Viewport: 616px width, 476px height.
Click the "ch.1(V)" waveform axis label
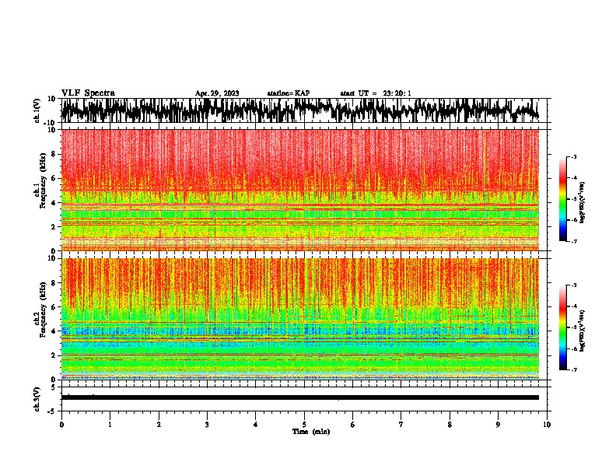[x=37, y=110]
